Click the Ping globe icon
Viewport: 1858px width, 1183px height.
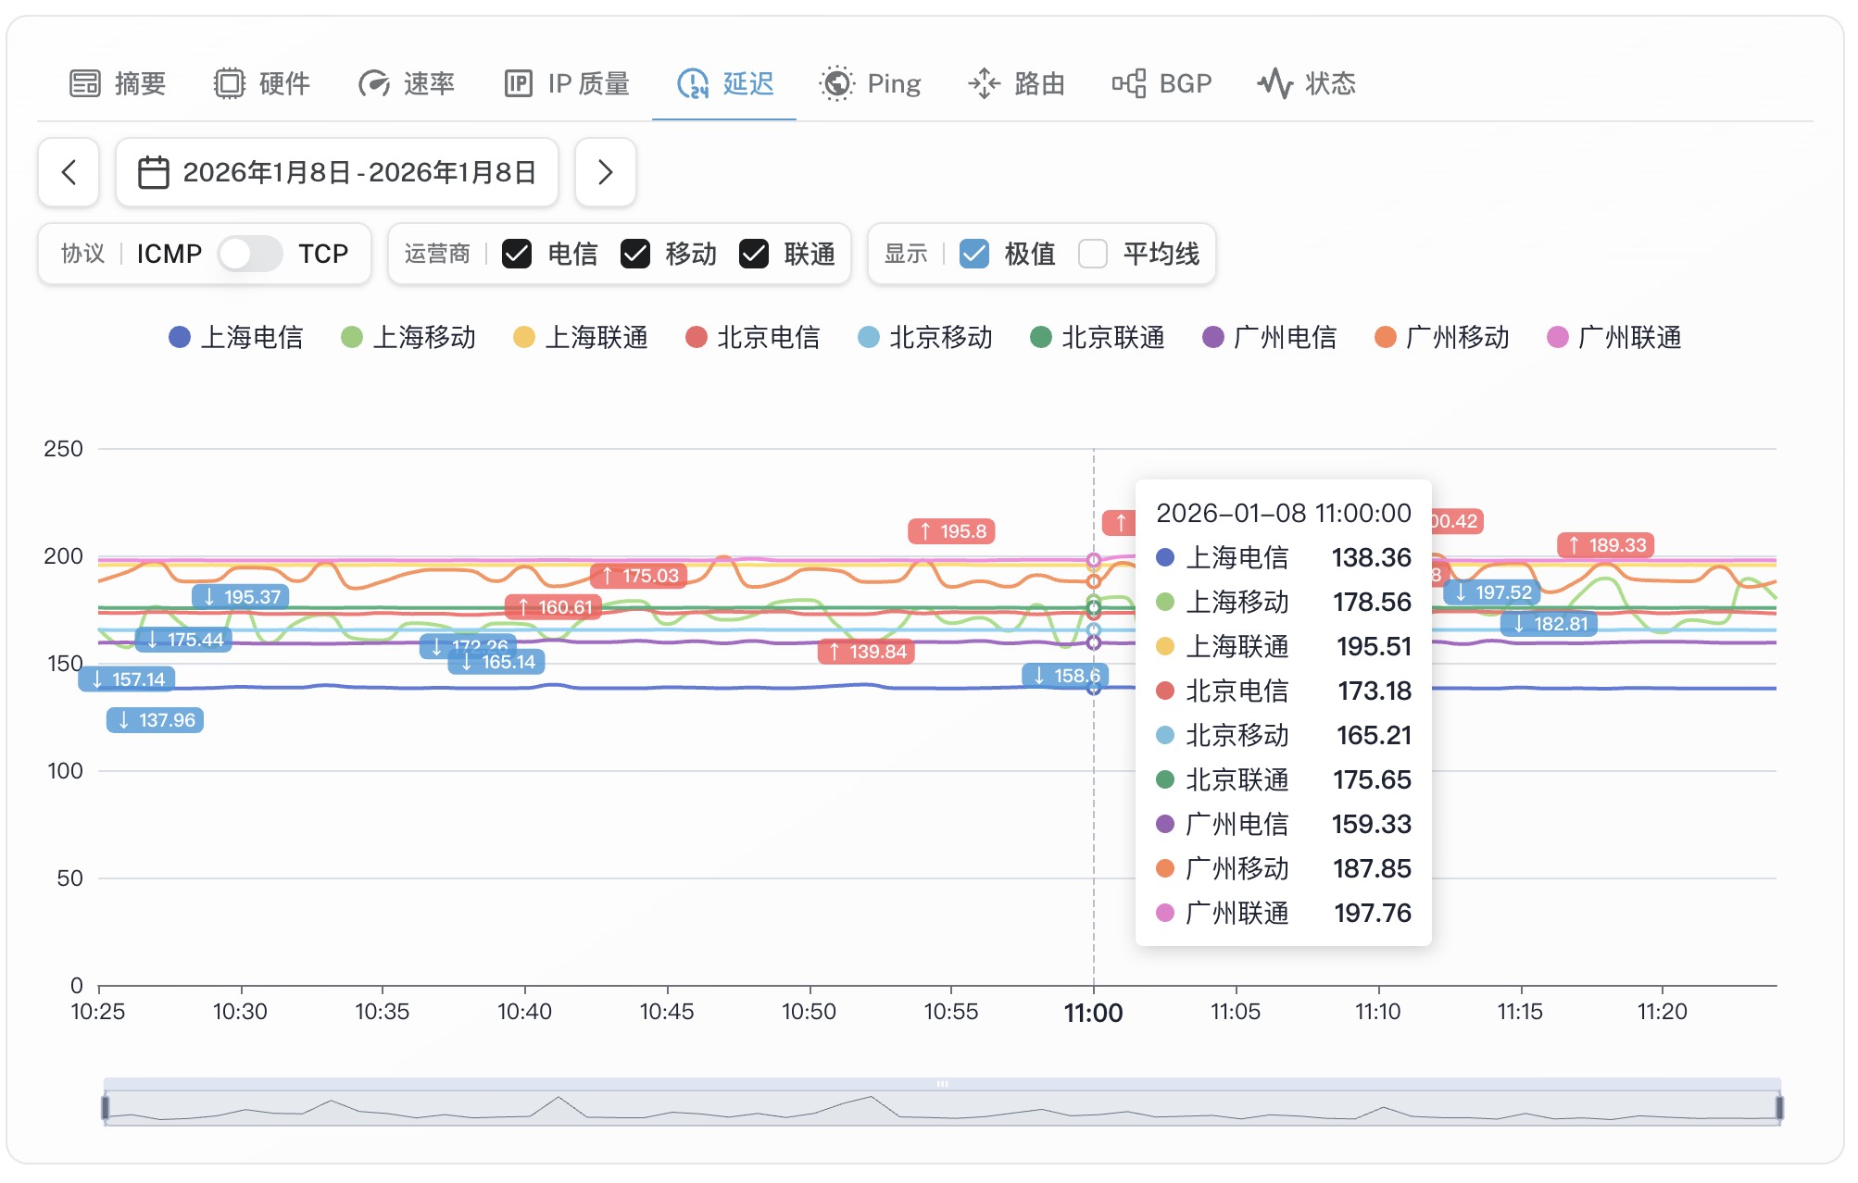point(836,83)
